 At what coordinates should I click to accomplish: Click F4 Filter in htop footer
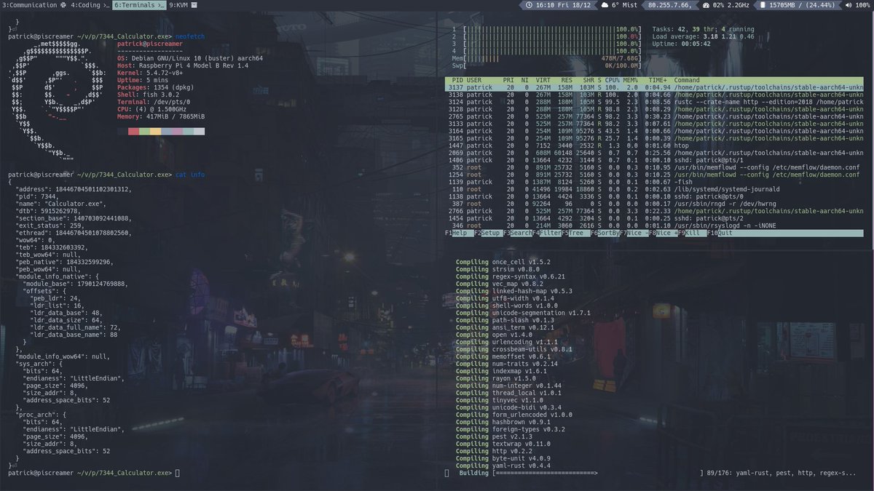[x=546, y=233]
